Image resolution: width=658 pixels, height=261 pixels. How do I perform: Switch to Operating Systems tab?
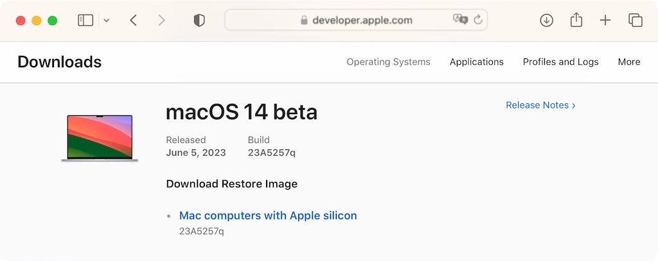tap(388, 62)
